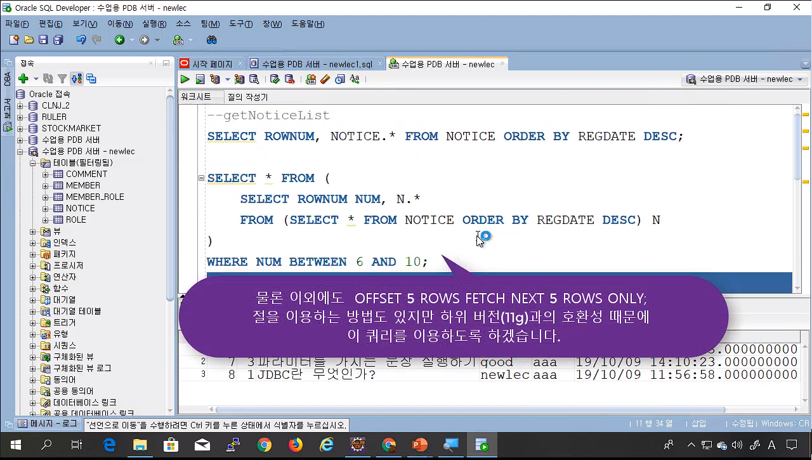Switch to the '시작 페이지' tab

tap(211, 64)
